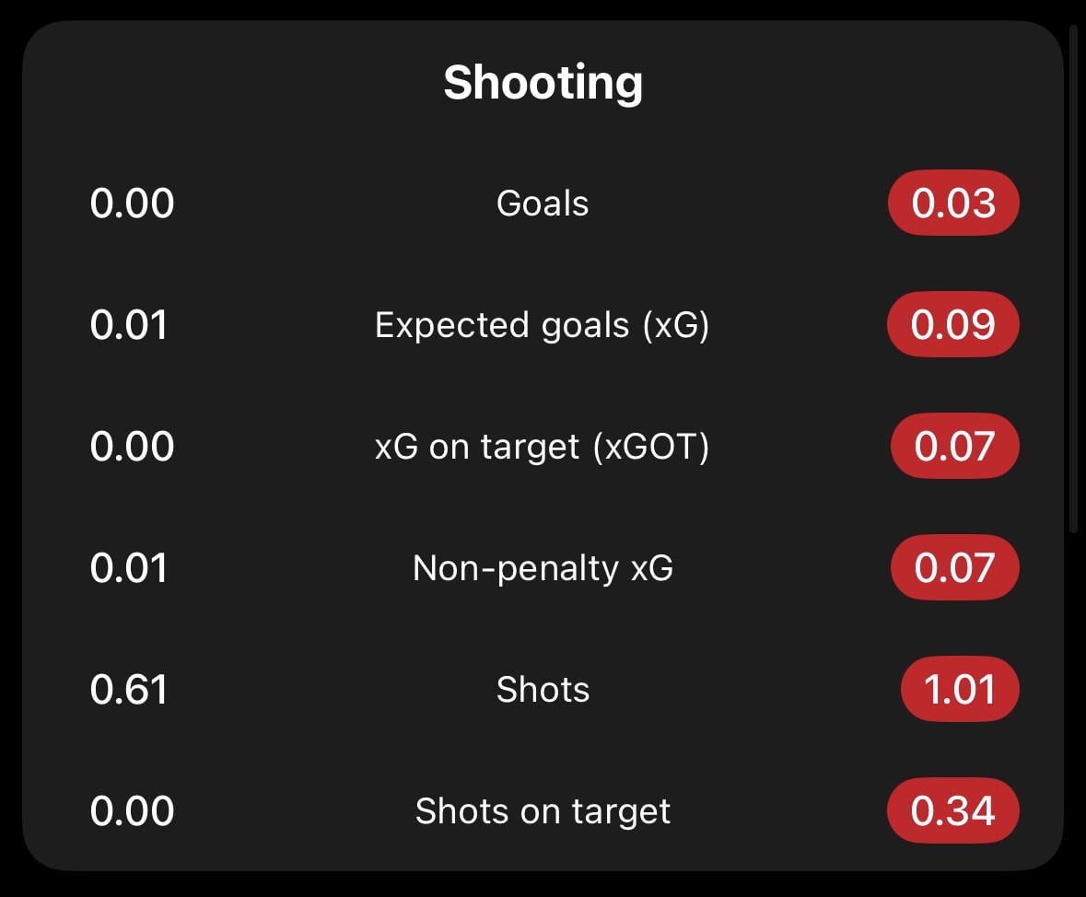1086x897 pixels.
Task: Select the 0.01 expected goals value on left
Action: [129, 325]
